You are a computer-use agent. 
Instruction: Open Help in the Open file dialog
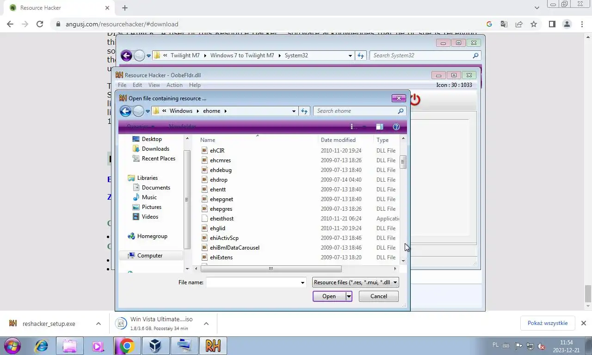pos(396,127)
